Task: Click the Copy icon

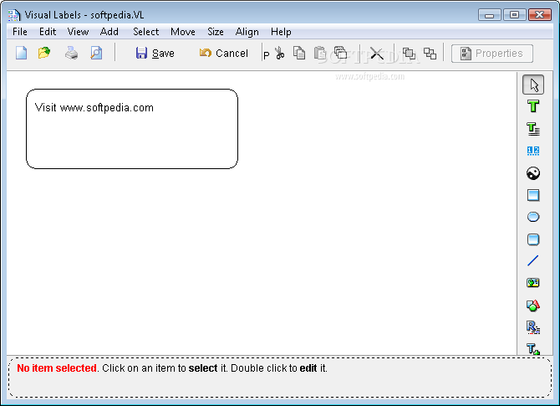Action: click(x=299, y=53)
